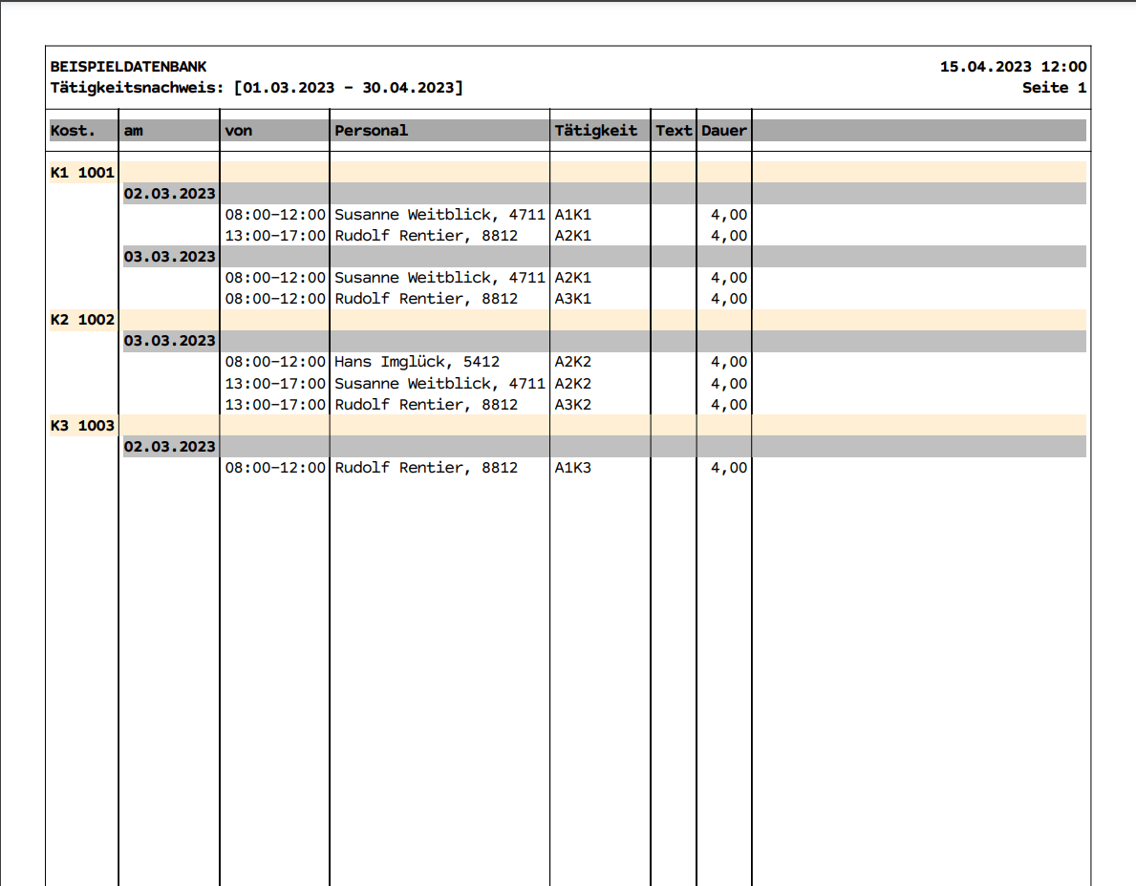Click activity code A1K1

(x=573, y=215)
